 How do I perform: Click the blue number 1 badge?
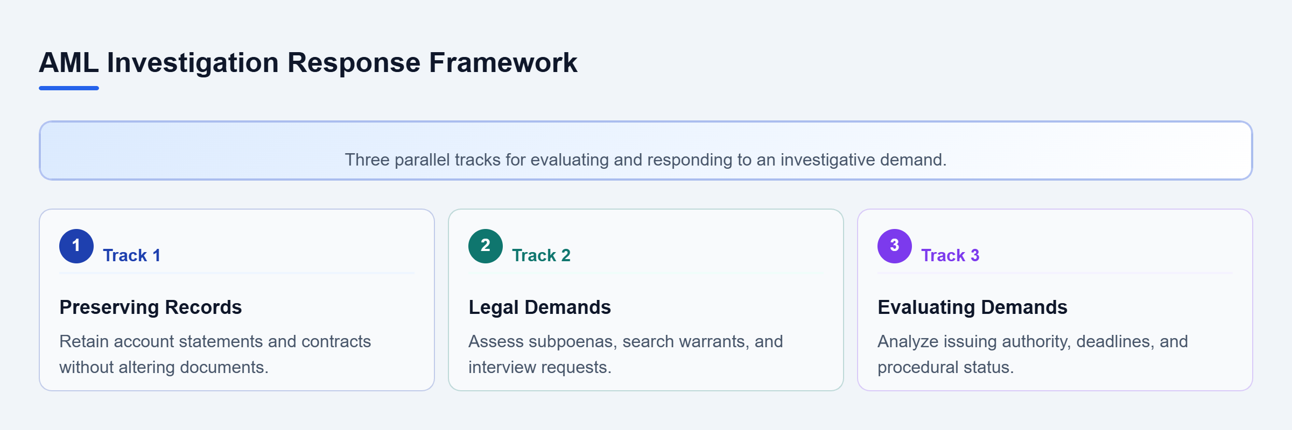pos(76,246)
